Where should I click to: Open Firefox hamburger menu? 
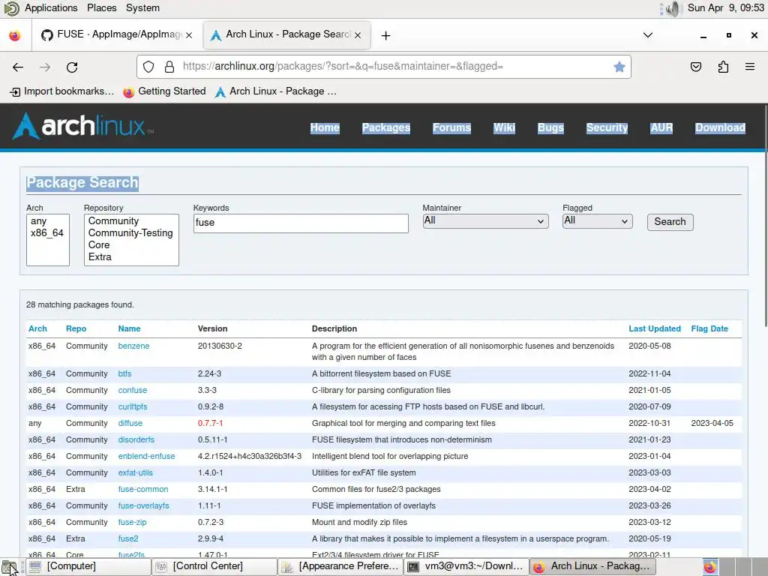point(750,67)
